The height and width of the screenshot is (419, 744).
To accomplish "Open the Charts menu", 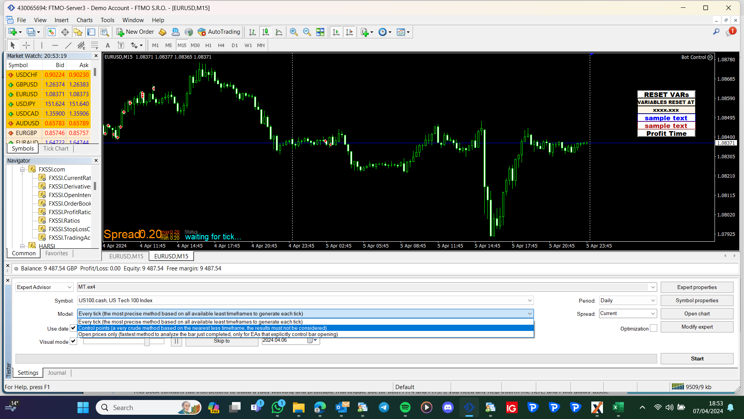I will tap(84, 20).
